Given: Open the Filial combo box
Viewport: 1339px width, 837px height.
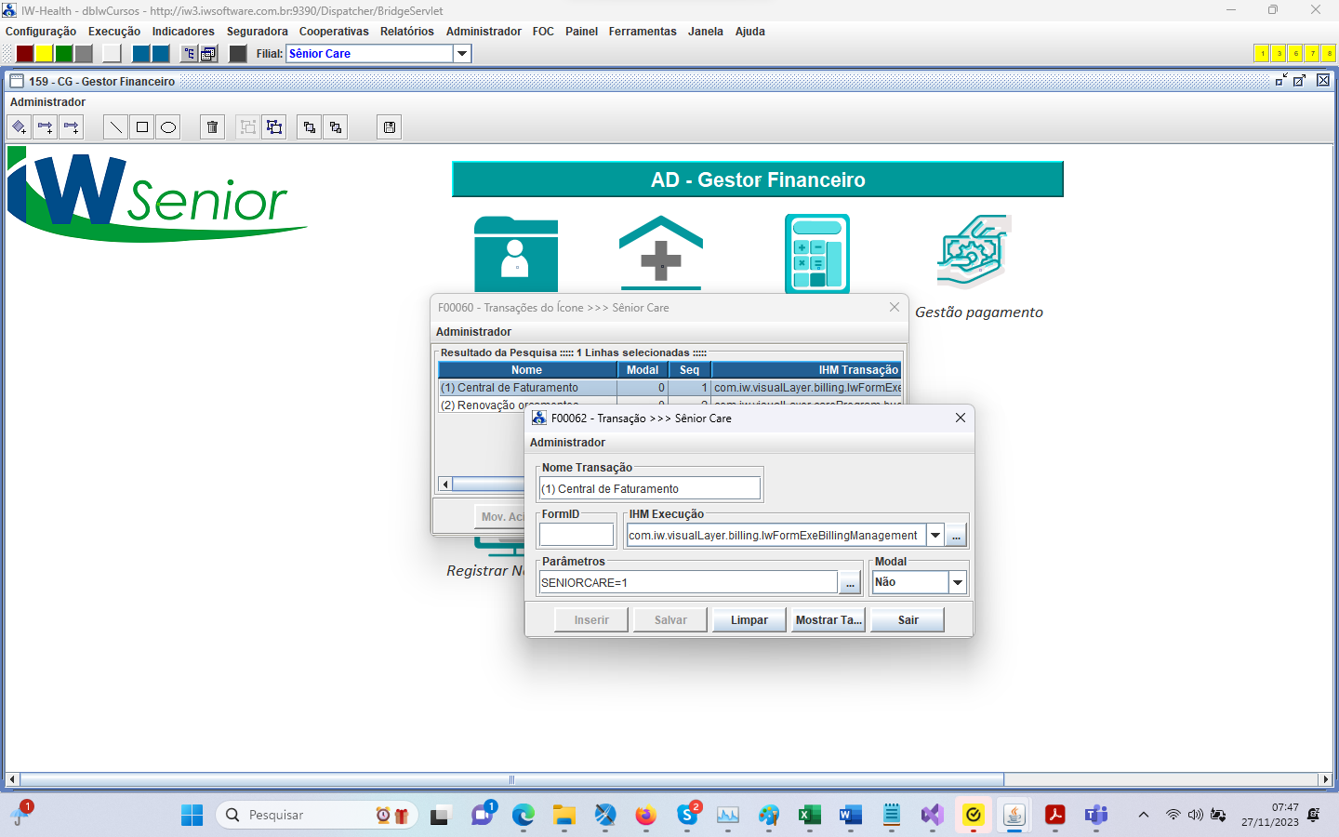Looking at the screenshot, I should coord(461,53).
